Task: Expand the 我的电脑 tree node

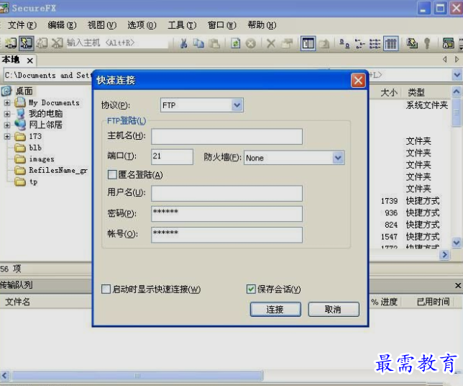Action: (x=7, y=114)
